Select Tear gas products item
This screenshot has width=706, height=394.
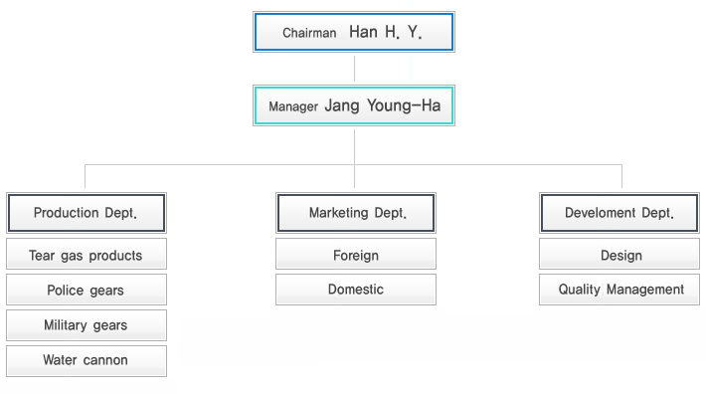(87, 254)
